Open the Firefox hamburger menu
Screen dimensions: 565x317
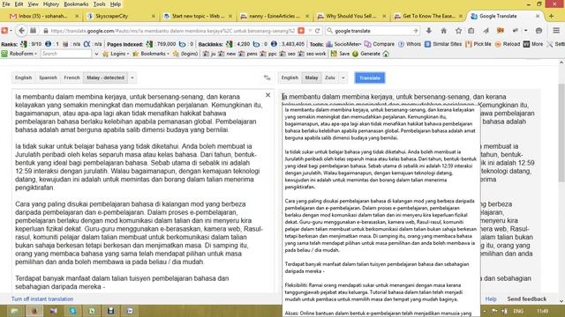pos(556,31)
